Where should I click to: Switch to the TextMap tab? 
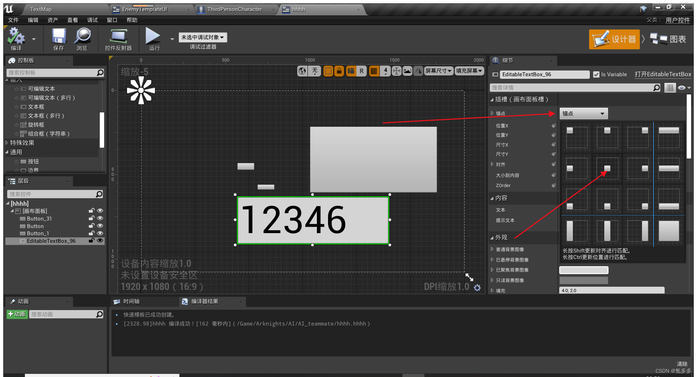[41, 10]
